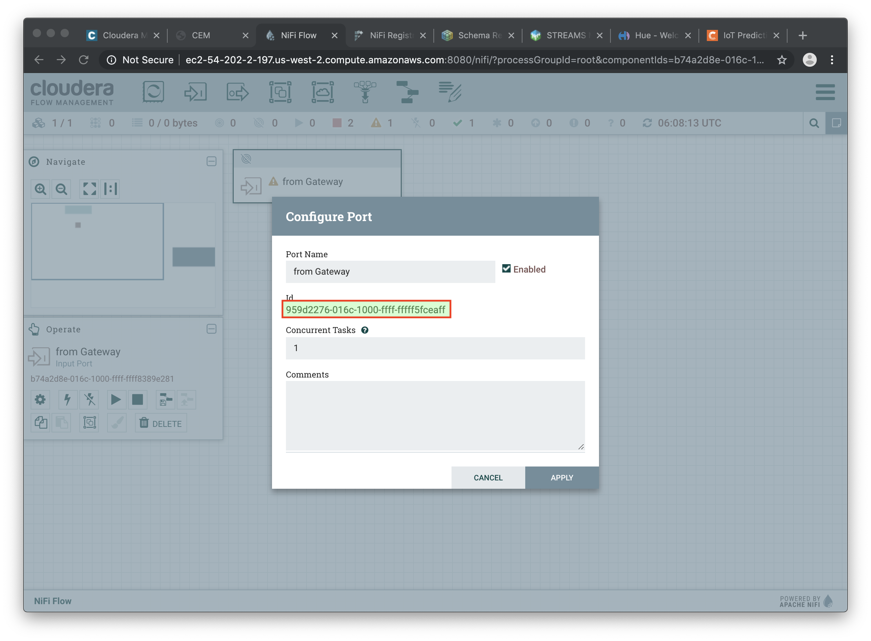Viewport: 871px width, 641px height.
Task: Check the Enabled status for from Gateway port
Action: tap(506, 269)
